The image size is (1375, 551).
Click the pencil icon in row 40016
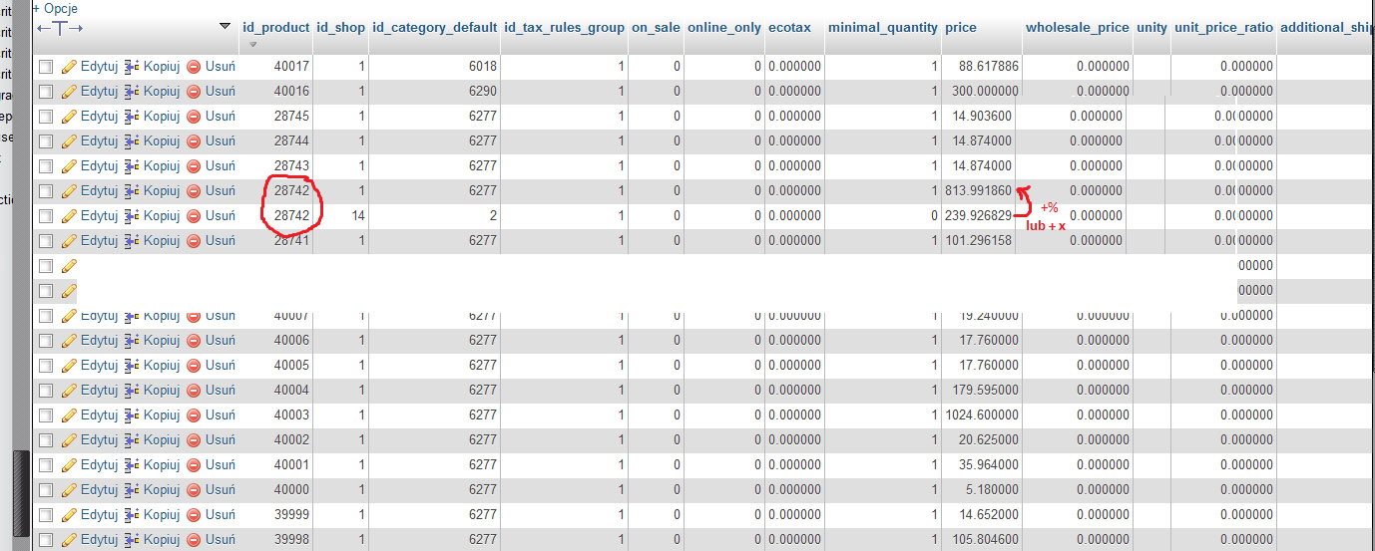coord(69,92)
